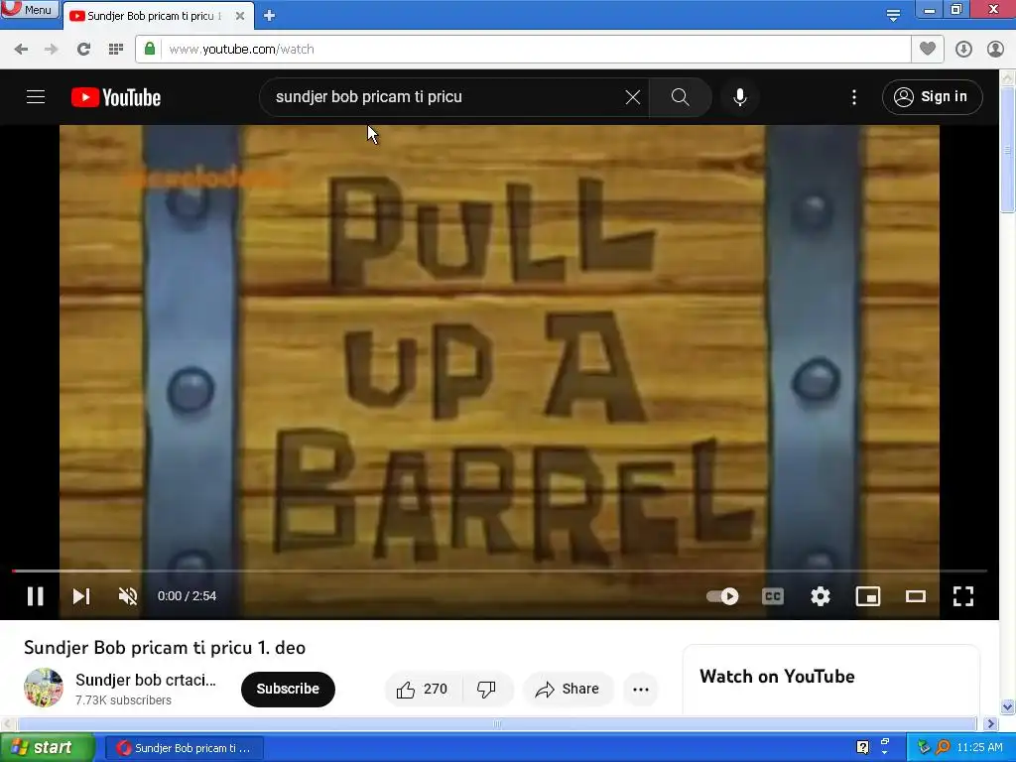
Task: Click the system tray clock
Action: point(979,748)
